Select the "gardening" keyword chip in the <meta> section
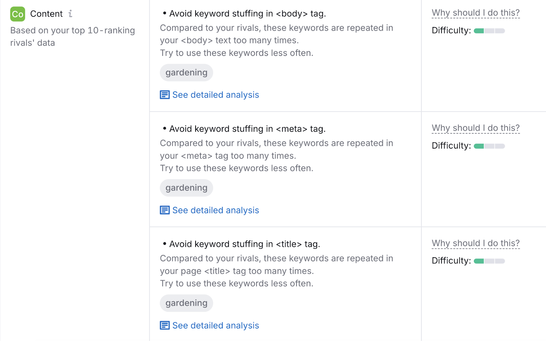This screenshot has width=546, height=341. pos(186,188)
